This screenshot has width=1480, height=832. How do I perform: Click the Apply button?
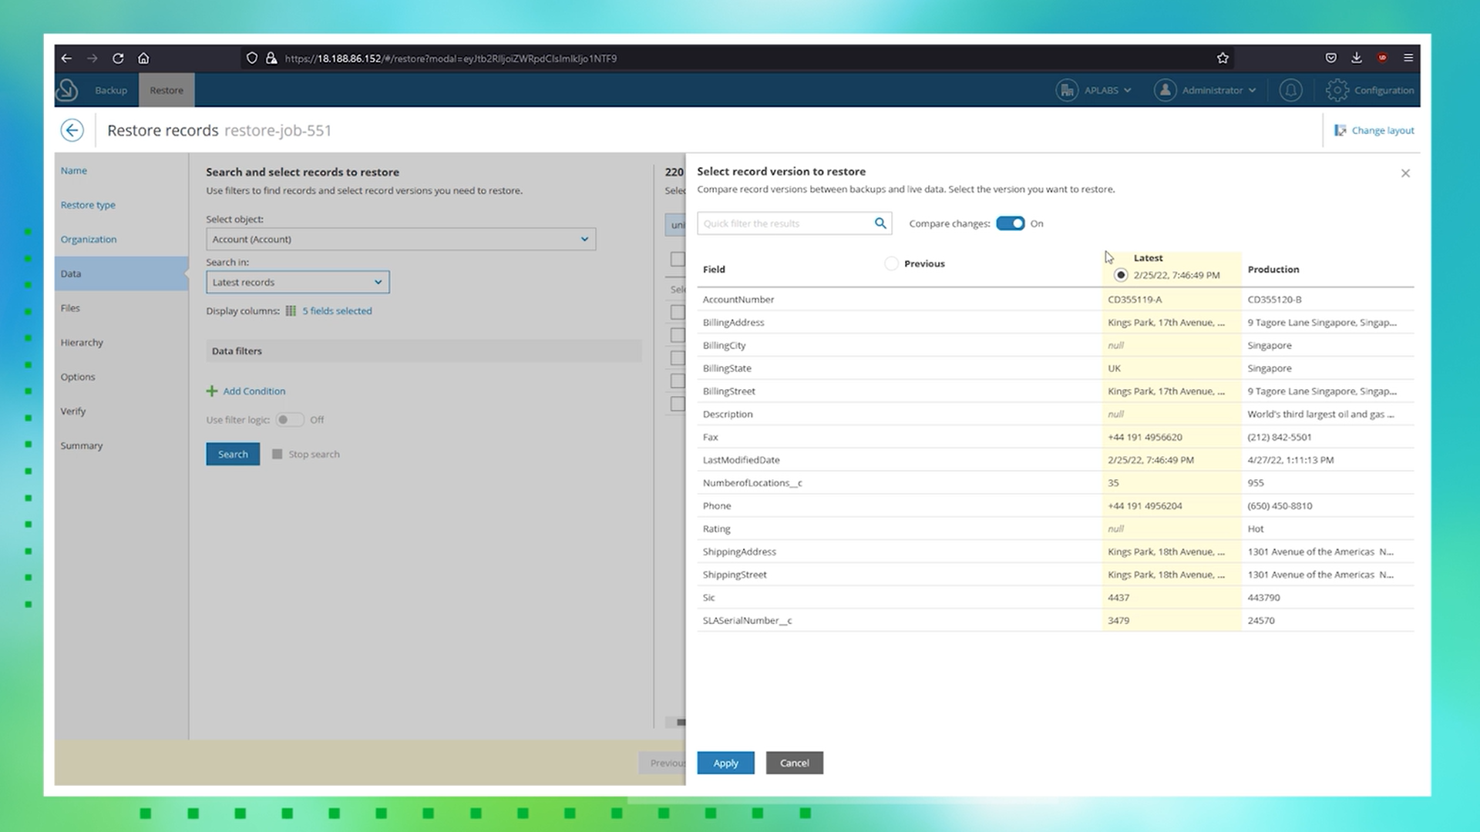pos(725,763)
